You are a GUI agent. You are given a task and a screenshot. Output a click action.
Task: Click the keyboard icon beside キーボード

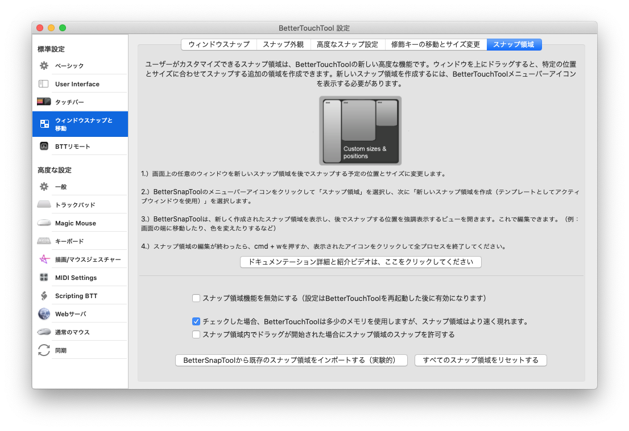coord(44,241)
